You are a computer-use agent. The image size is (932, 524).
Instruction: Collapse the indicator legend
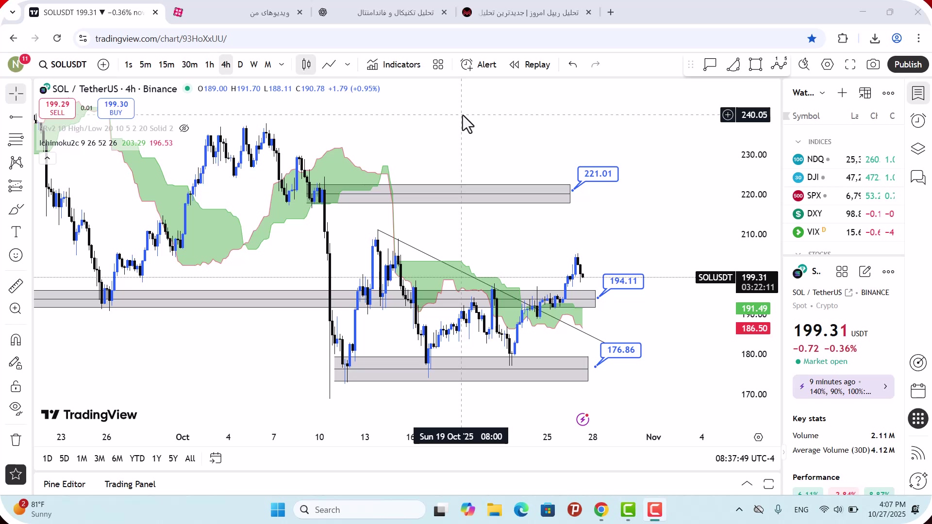coord(47,158)
